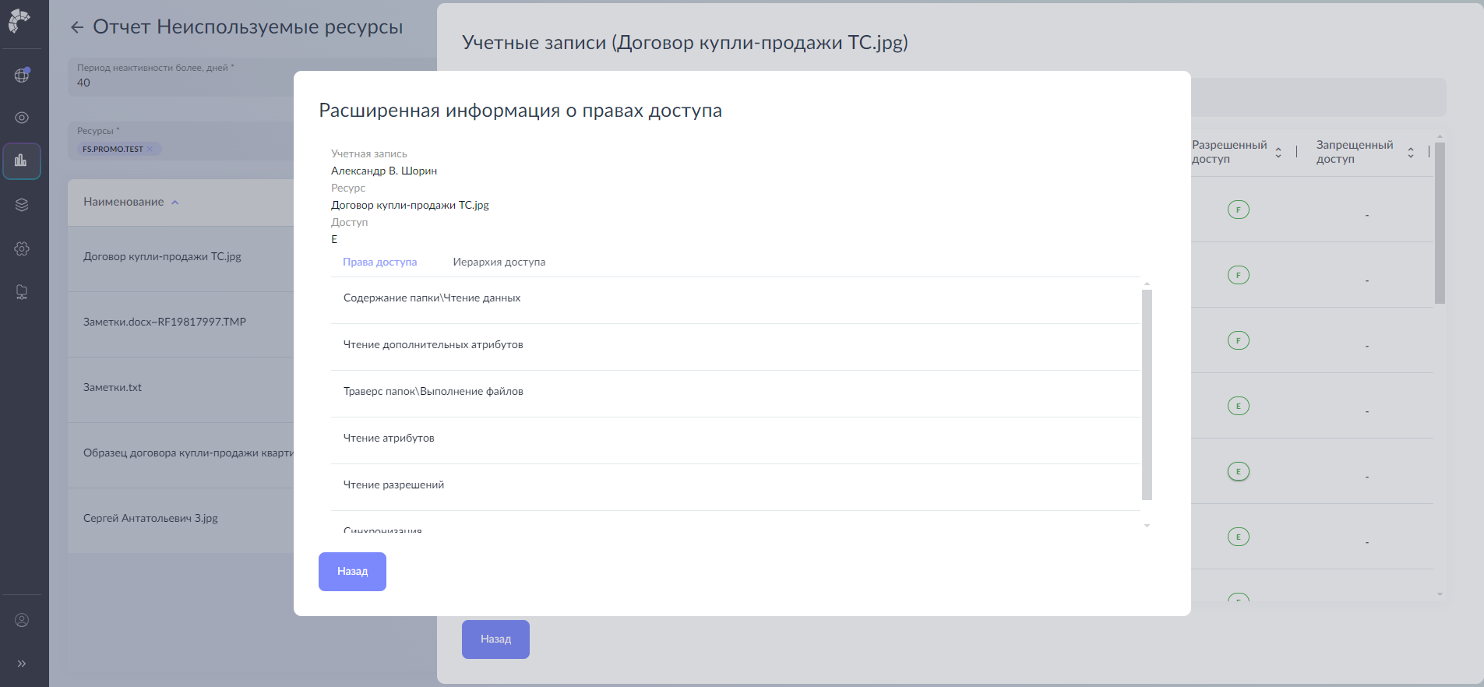This screenshot has height=687, width=1484.
Task: Select the Содержание папки\Чтение данных permission row
Action: coord(735,301)
